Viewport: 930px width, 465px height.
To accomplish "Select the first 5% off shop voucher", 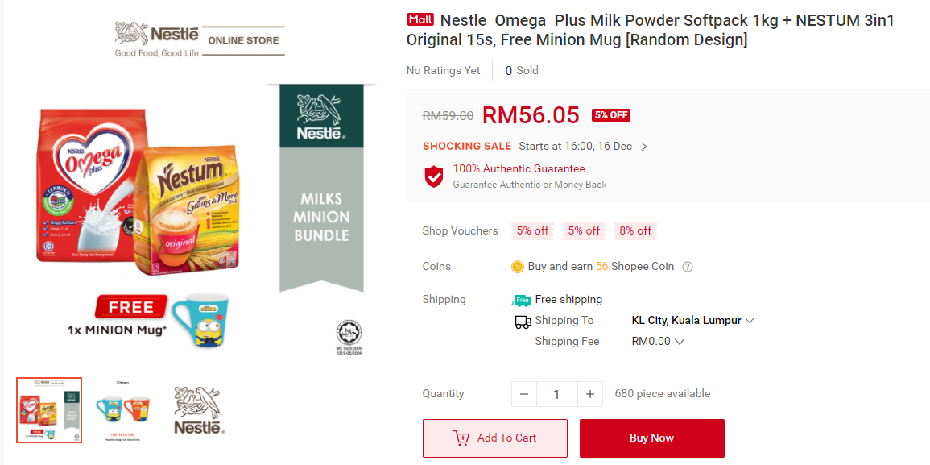I will coord(532,231).
